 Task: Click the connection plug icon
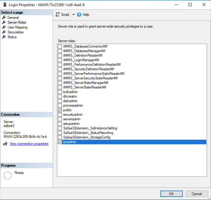pos(5,144)
